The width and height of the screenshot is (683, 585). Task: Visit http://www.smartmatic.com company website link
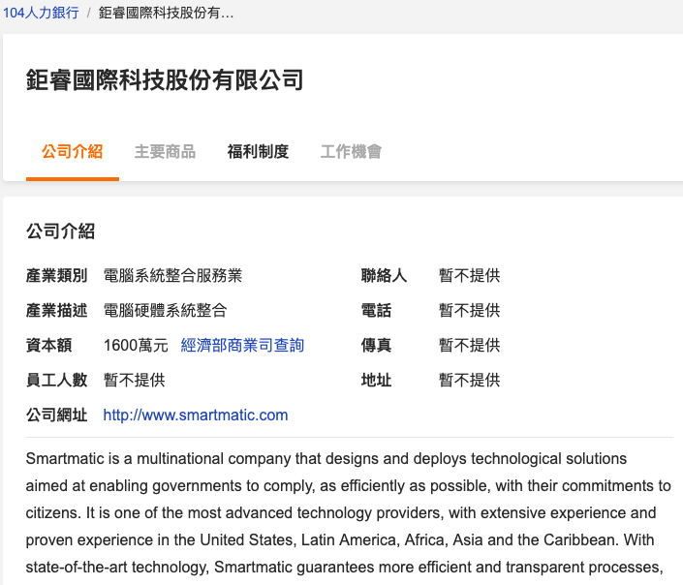196,416
